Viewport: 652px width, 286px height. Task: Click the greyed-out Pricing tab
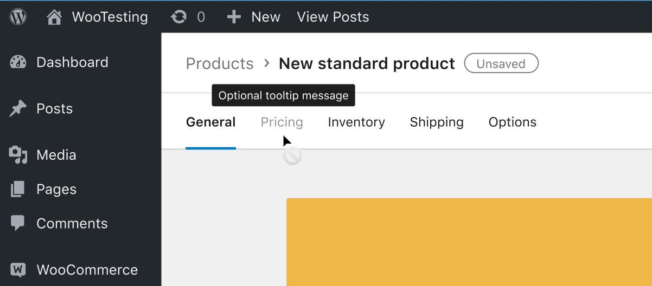[282, 122]
